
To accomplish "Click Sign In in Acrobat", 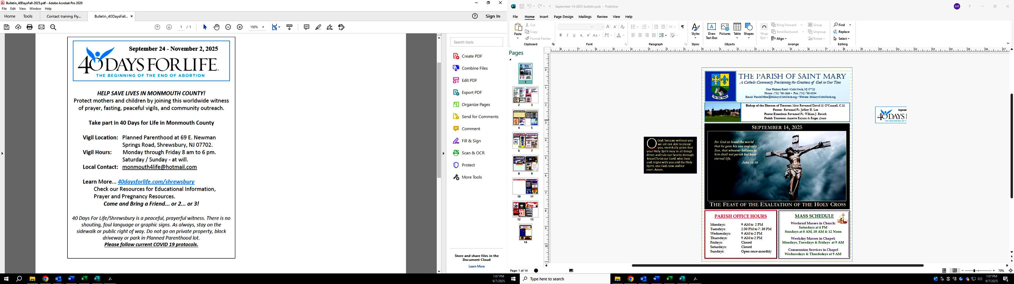I will coord(493,16).
